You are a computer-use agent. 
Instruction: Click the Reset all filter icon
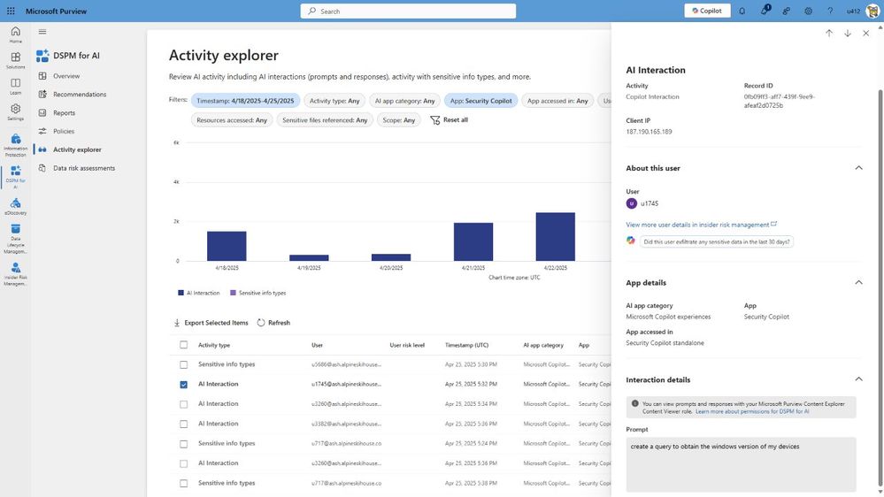click(x=434, y=120)
